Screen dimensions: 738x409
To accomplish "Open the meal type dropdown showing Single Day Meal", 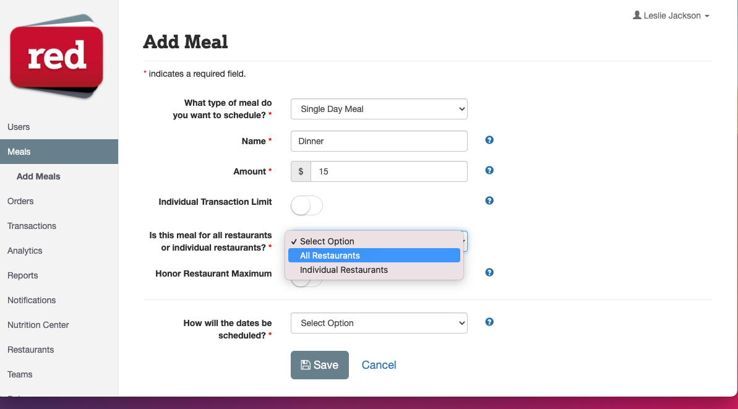I will coord(379,109).
